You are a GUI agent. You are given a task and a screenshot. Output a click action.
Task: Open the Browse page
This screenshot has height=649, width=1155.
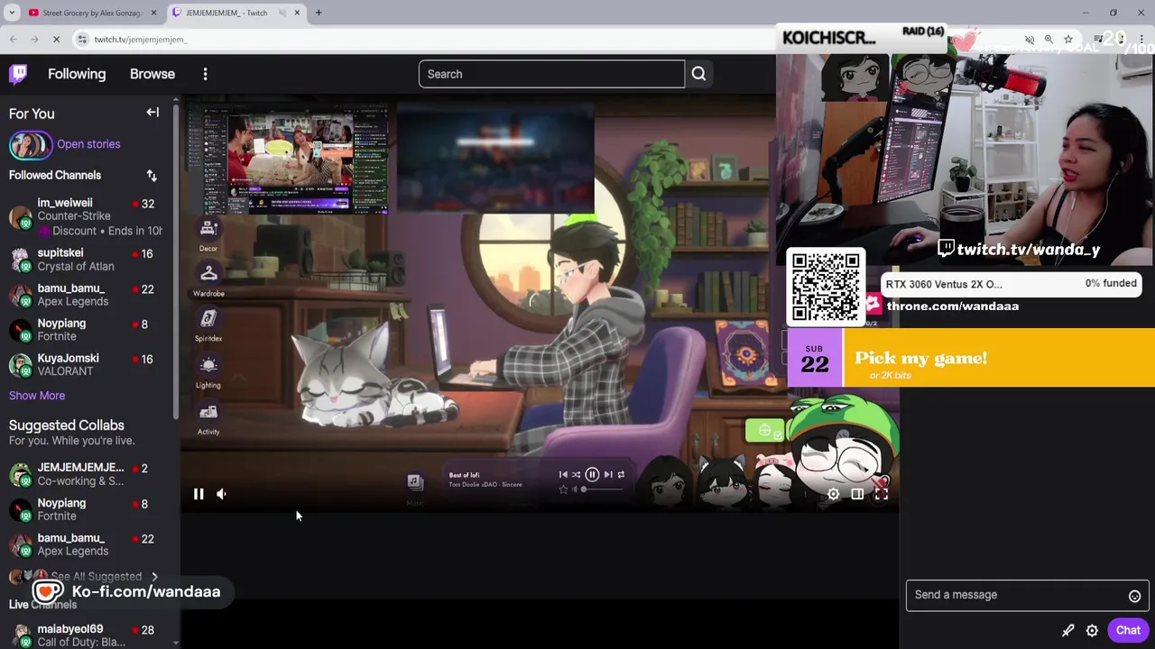coord(152,74)
